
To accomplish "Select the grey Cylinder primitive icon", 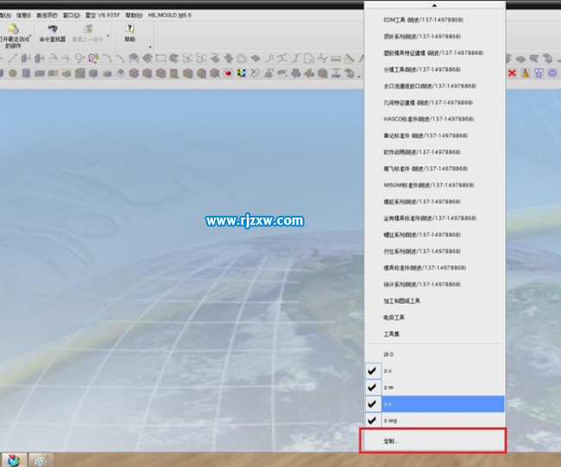I will [x=26, y=73].
